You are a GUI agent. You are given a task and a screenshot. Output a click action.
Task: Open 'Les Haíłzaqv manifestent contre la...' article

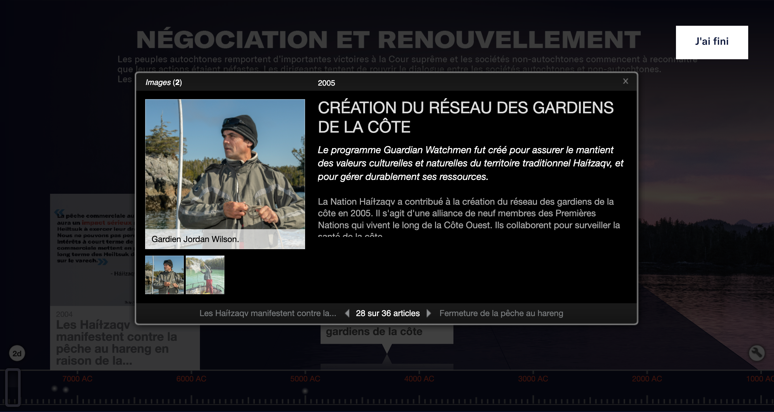268,313
